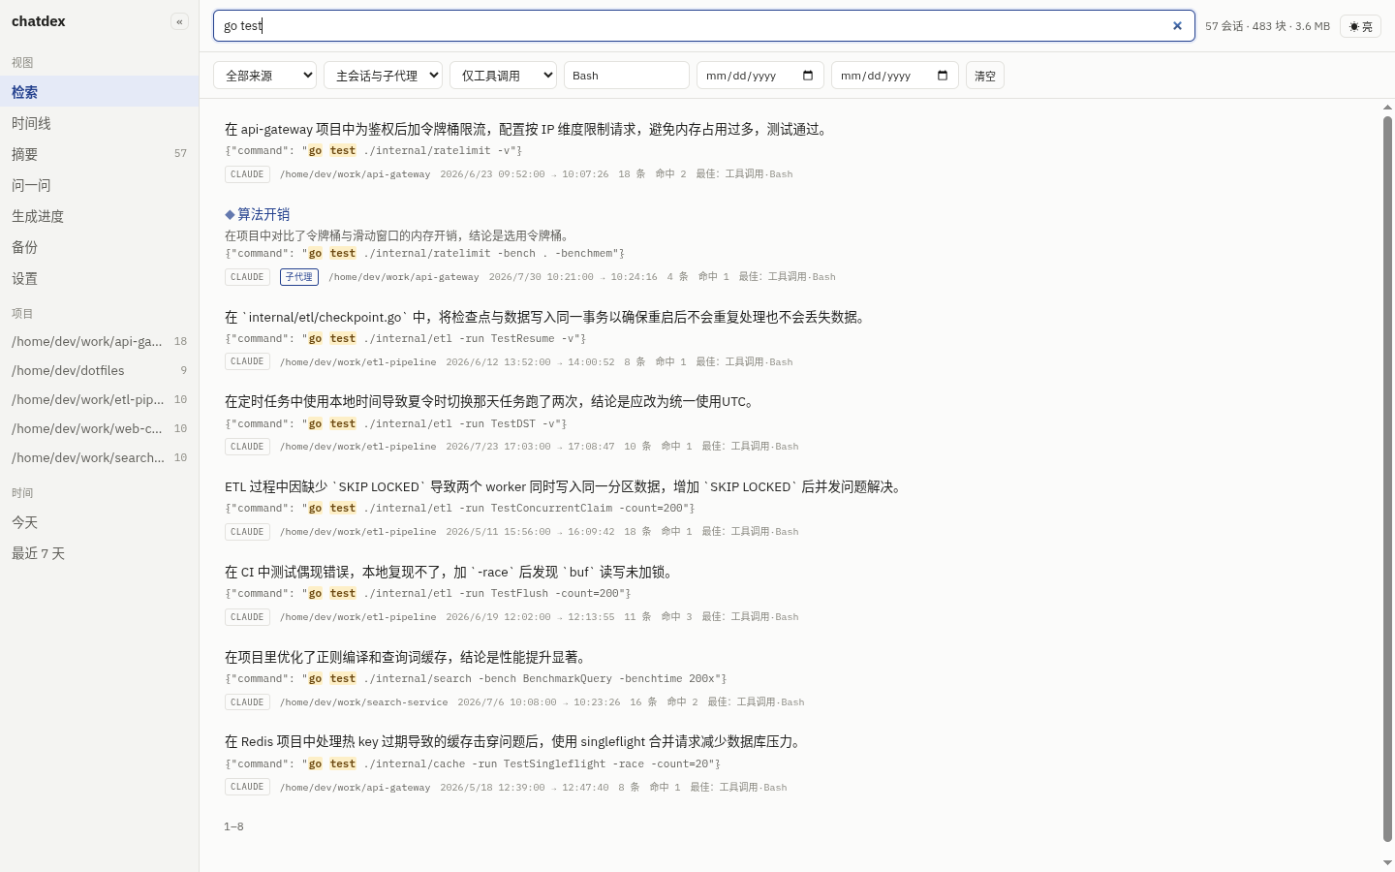Screen dimensions: 1395x872
Task: Click the TestSingleflight -race command snippet
Action: [x=473, y=763]
